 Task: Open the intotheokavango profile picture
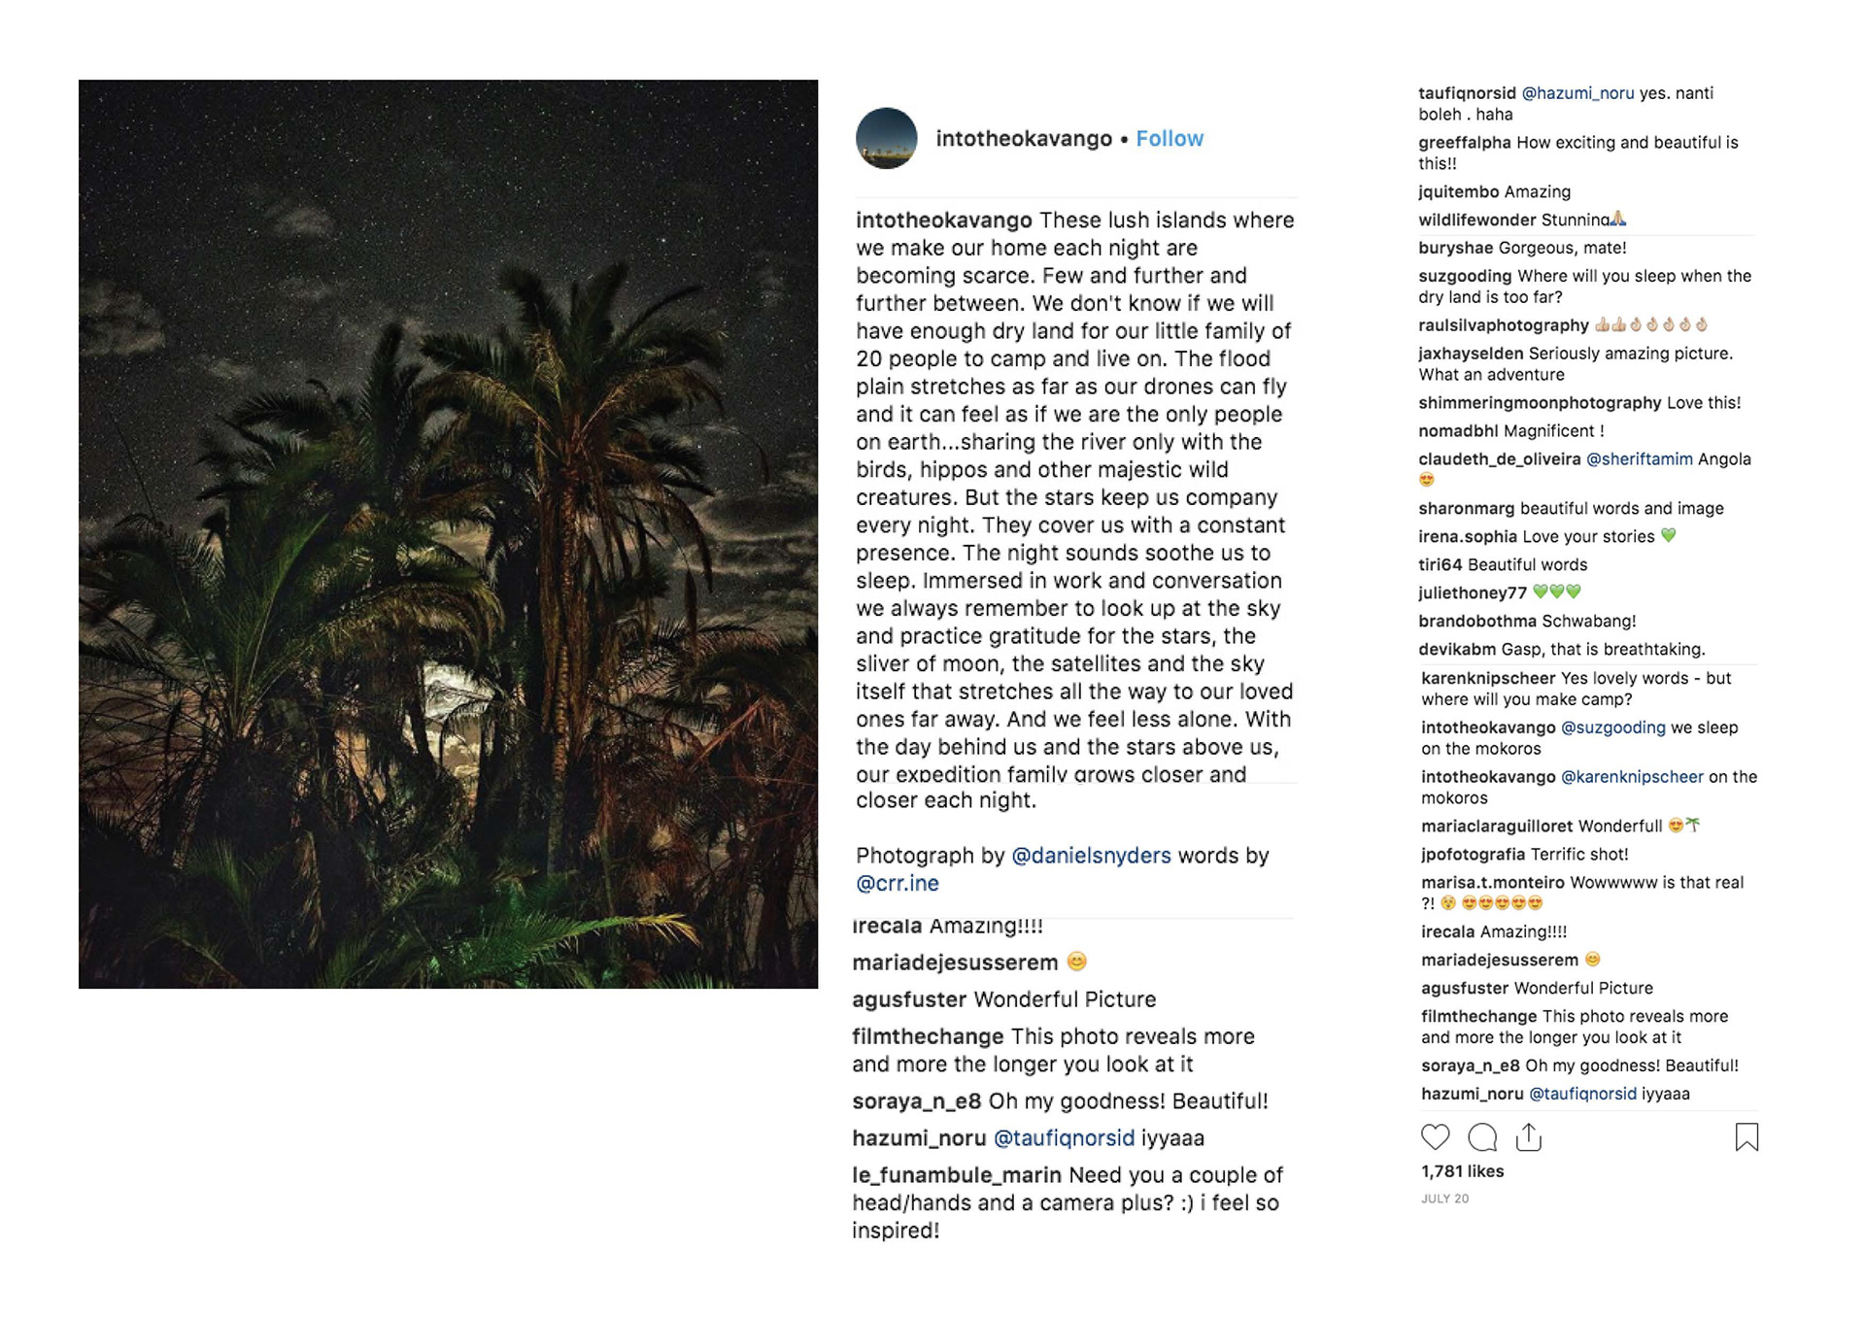[x=886, y=138]
